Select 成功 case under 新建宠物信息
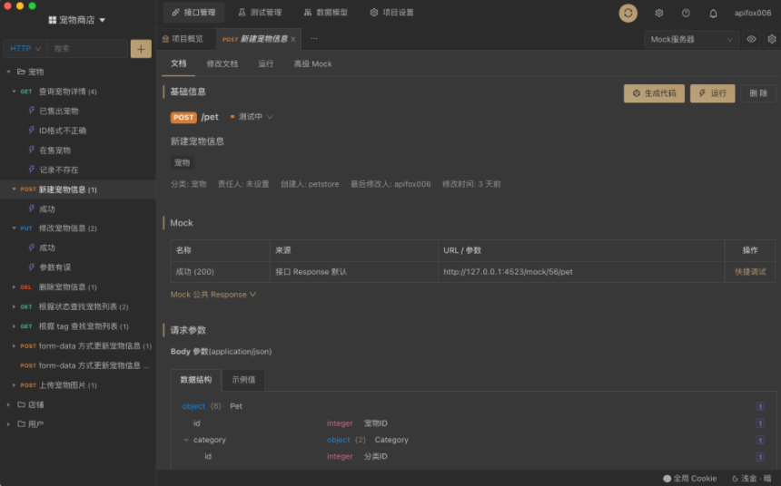This screenshot has width=781, height=486. click(78, 209)
